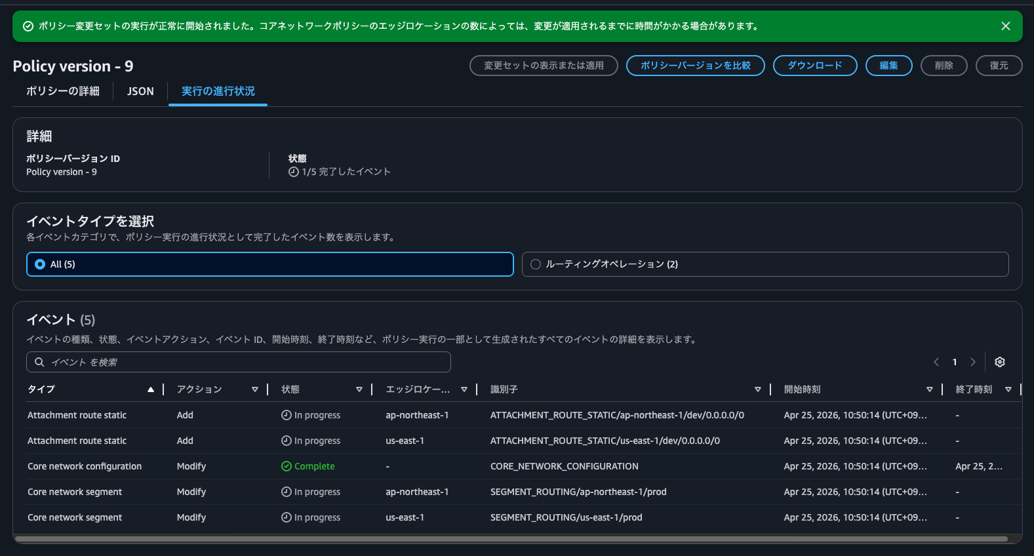The image size is (1034, 556).
Task: Open the 開始時刻 column sort dropdown
Action: pos(929,389)
